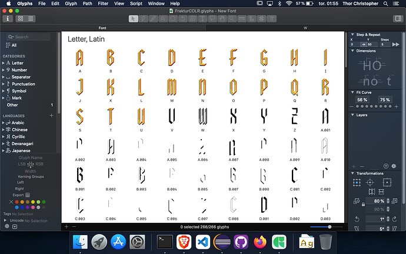Expand the Unicode disclosure triangle
Image resolution: width=406 pixels, height=254 pixels.
tap(5, 220)
